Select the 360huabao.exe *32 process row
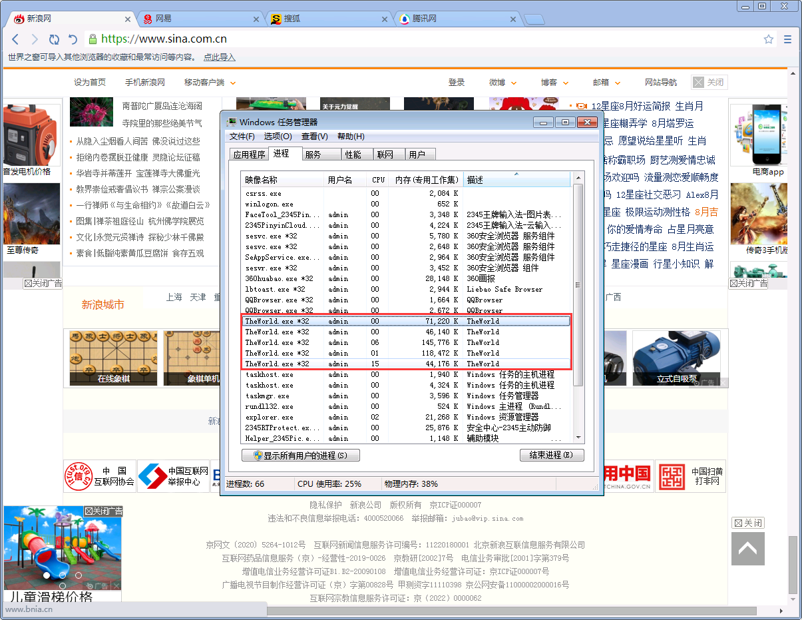The image size is (802, 620). click(x=406, y=278)
